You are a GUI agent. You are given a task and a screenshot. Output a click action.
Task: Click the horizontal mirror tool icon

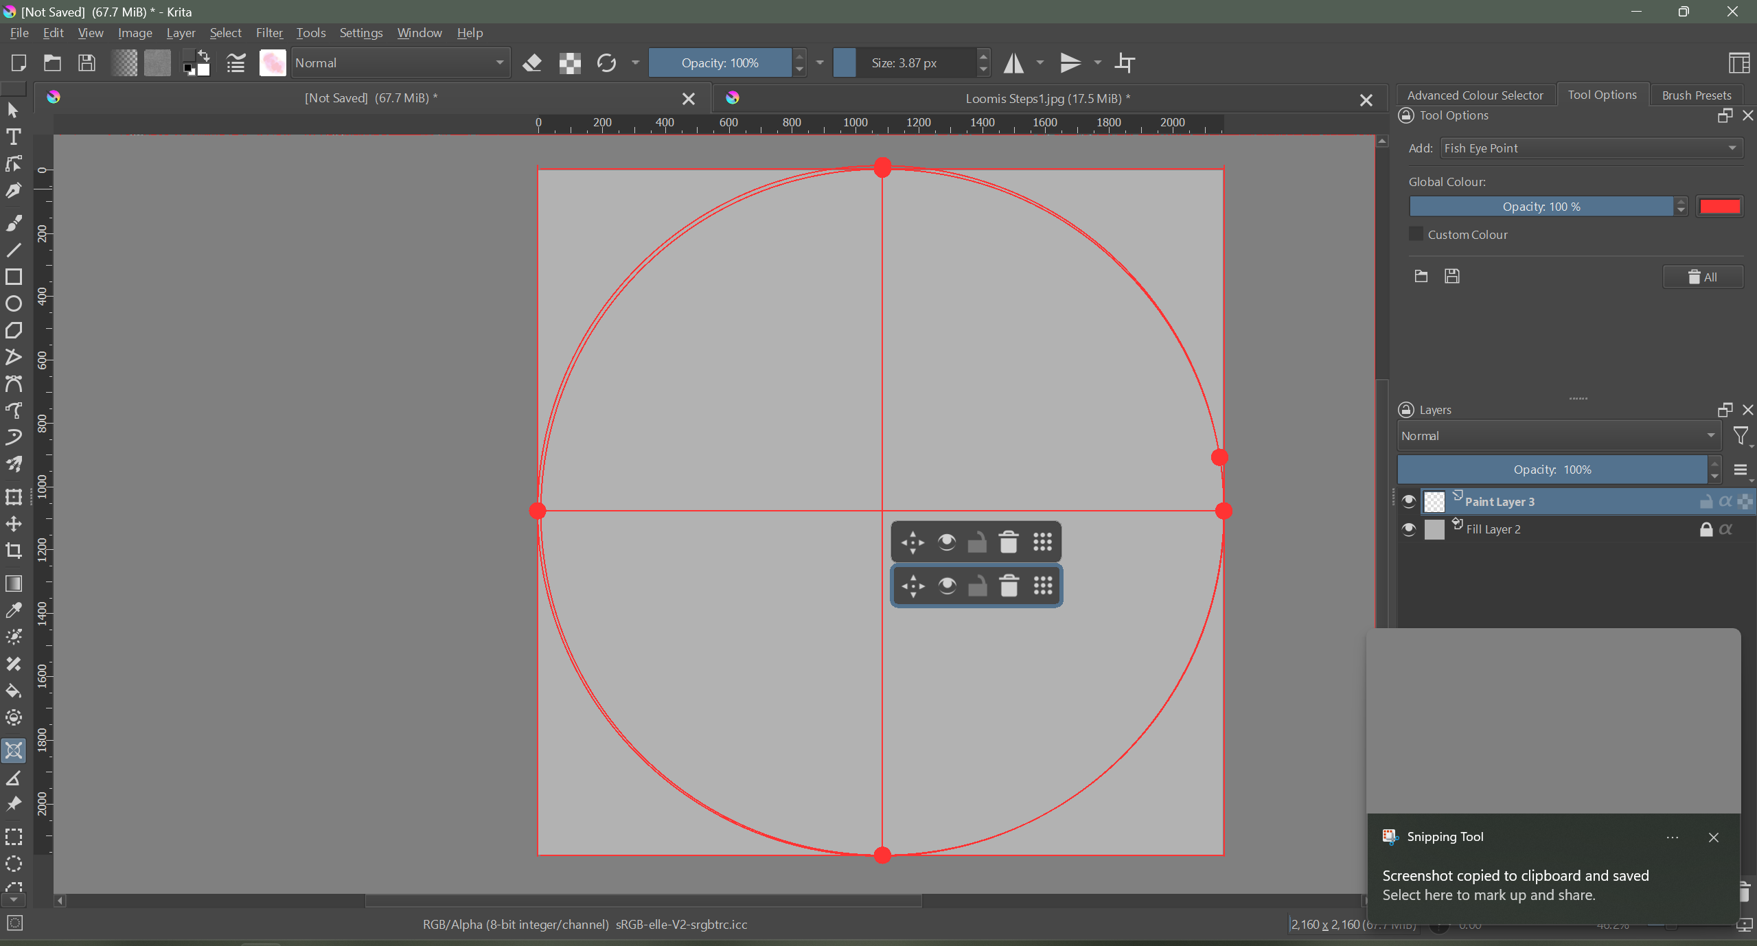pyautogui.click(x=1013, y=63)
